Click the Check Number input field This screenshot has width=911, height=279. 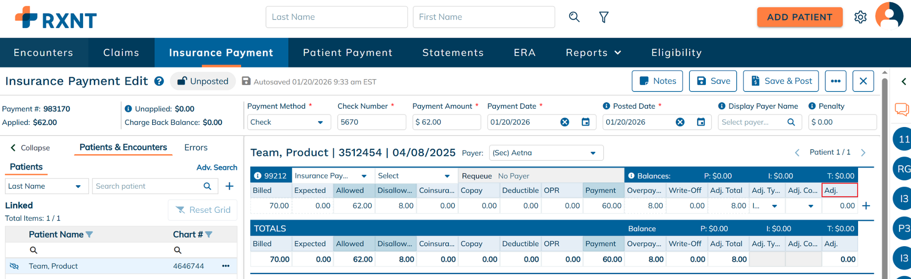point(371,122)
